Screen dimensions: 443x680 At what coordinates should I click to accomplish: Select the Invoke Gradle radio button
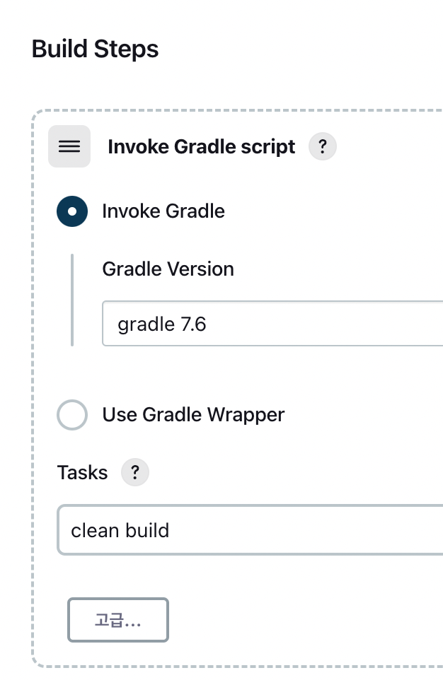click(72, 211)
